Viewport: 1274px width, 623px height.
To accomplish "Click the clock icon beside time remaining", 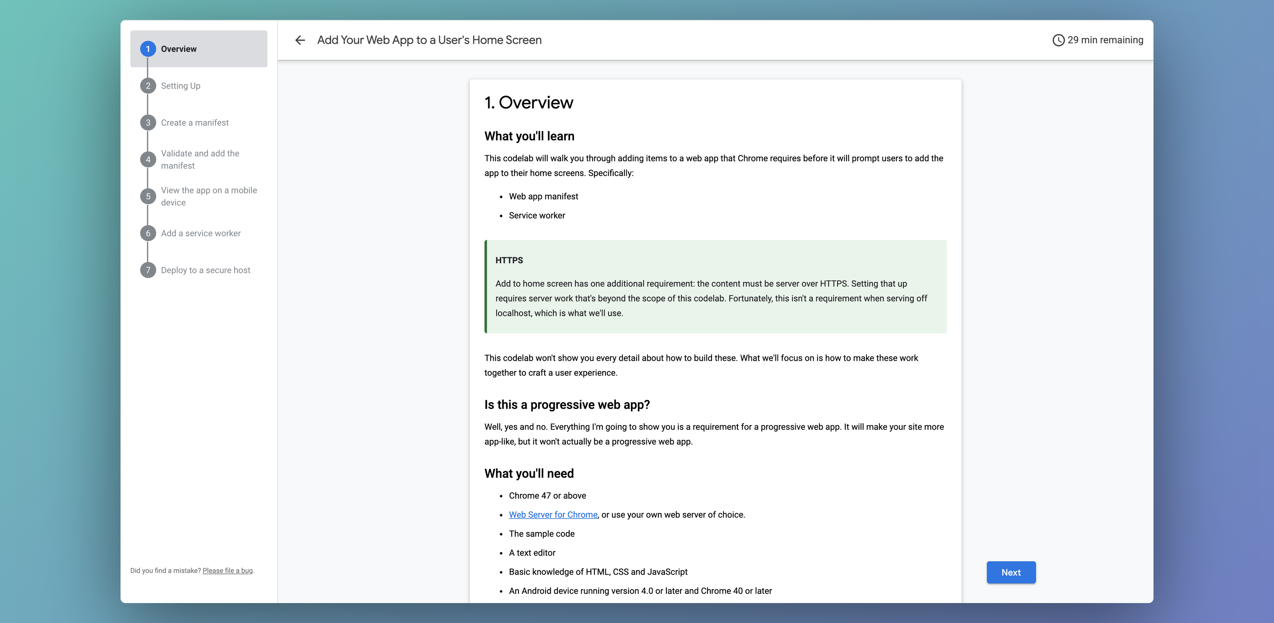I will [x=1058, y=40].
